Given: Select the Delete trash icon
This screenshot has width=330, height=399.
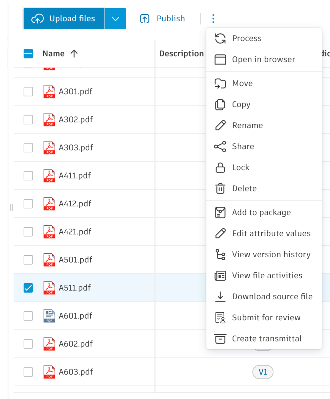Looking at the screenshot, I should (x=220, y=189).
